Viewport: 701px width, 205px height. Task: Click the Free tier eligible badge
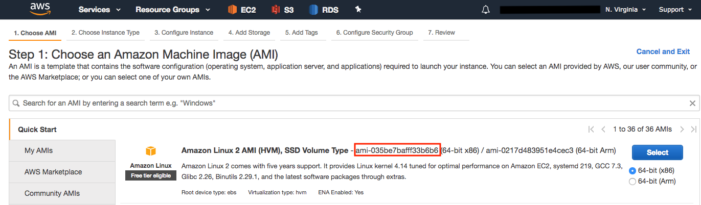[x=151, y=175]
